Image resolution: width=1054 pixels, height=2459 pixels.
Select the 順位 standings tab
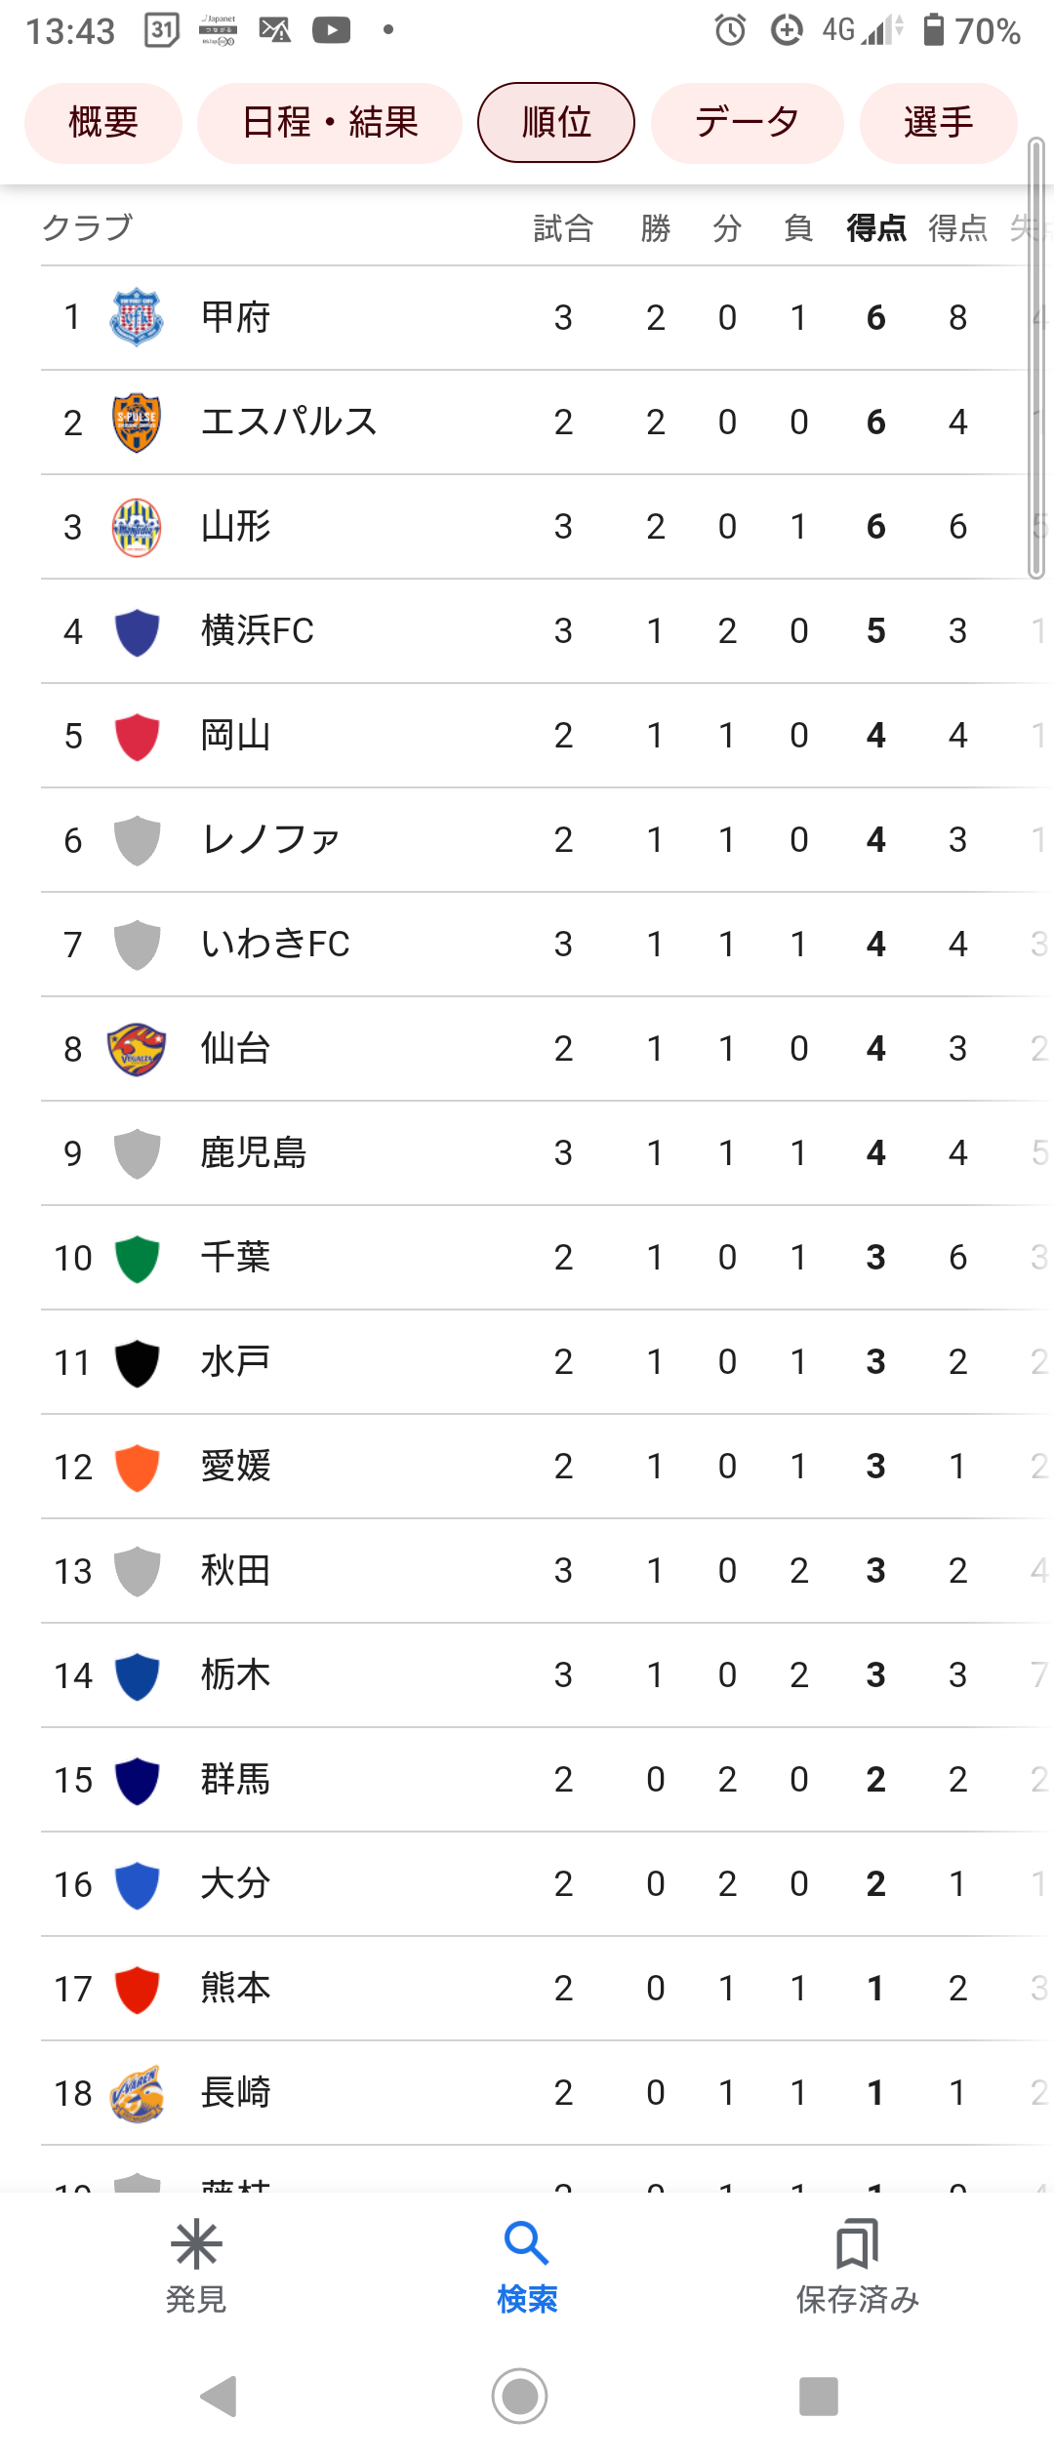[556, 123]
